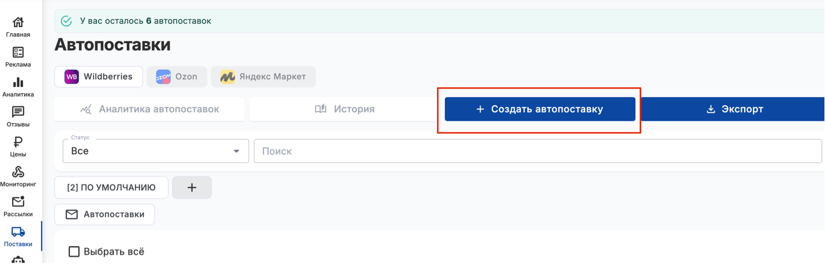Screen dimensions: 825x265
Task: Open Аналитика автопоставок
Action: point(149,109)
